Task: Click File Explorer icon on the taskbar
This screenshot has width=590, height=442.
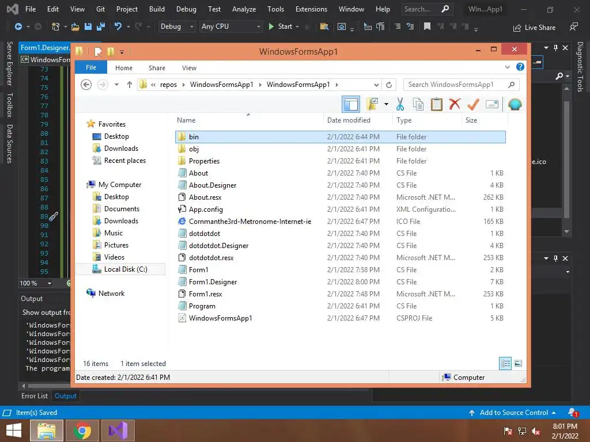Action: pos(47,430)
